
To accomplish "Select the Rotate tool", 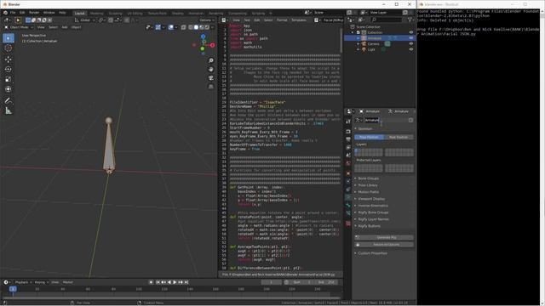I will [9, 70].
